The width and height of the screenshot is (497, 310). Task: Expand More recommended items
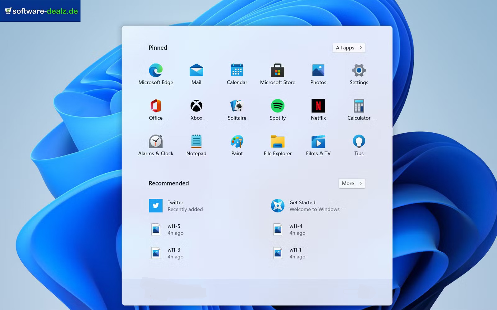352,183
